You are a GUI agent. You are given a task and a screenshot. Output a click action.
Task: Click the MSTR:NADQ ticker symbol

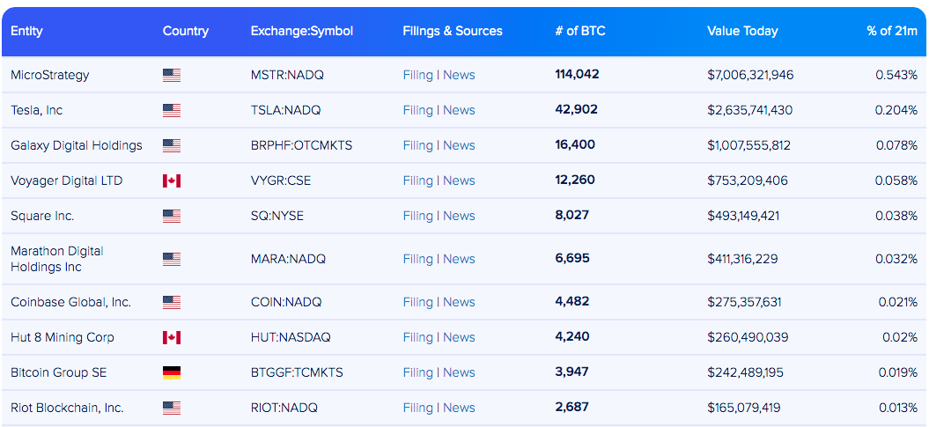coord(287,75)
